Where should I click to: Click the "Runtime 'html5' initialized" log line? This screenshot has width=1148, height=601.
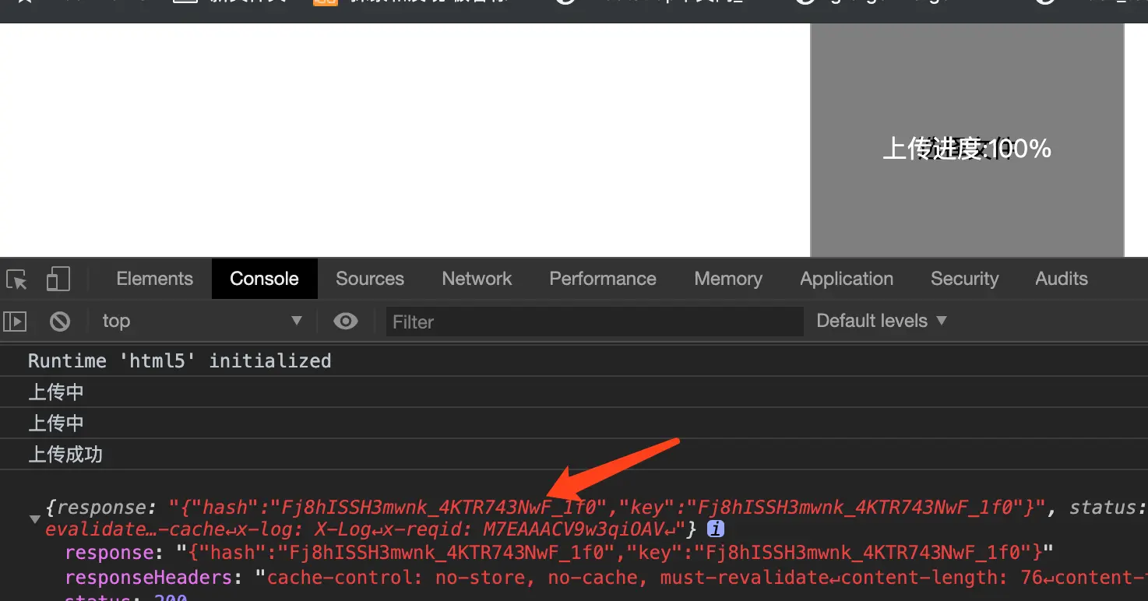tap(180, 360)
